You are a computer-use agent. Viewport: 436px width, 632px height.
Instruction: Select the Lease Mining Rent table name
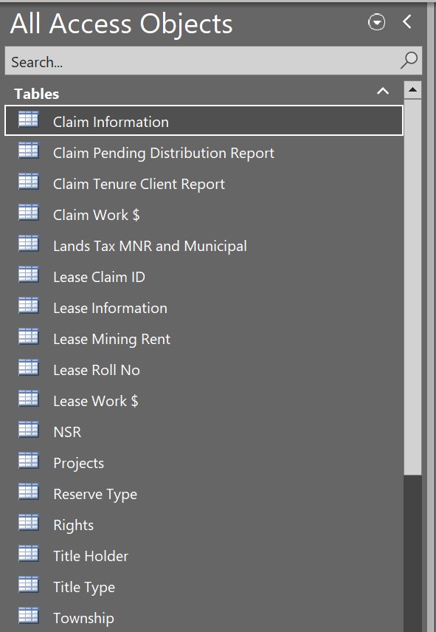point(111,340)
